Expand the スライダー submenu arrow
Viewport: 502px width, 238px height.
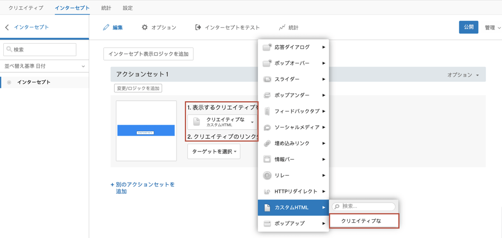tap(324, 79)
